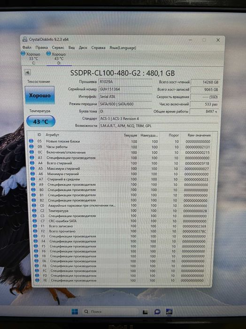Select attribute text Всего стираний
The width and height of the screenshot is (246, 329).
tap(59, 163)
